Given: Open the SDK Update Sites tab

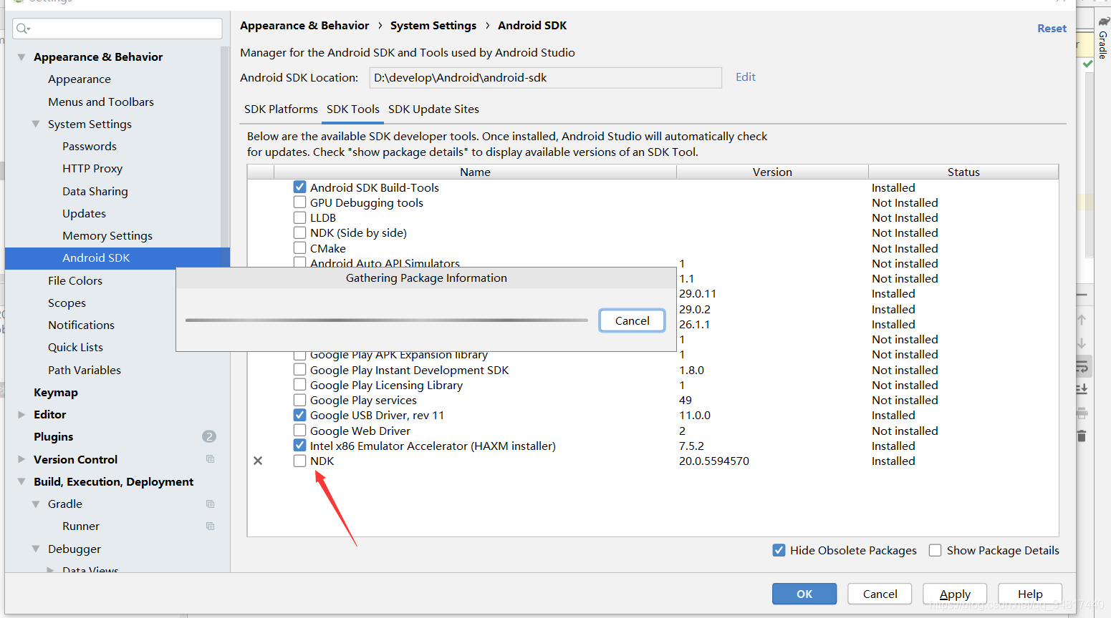Looking at the screenshot, I should click(433, 109).
